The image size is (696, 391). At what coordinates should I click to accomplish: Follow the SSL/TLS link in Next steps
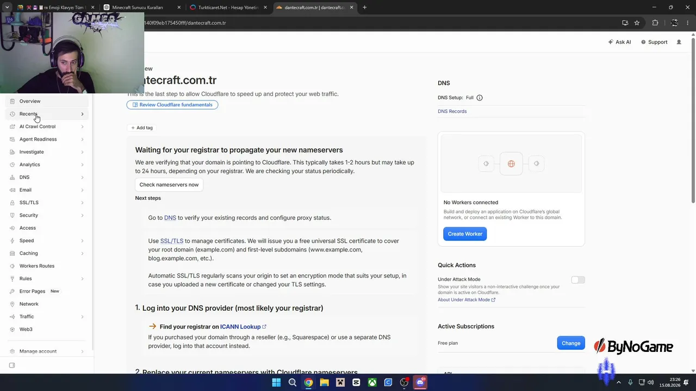point(172,241)
